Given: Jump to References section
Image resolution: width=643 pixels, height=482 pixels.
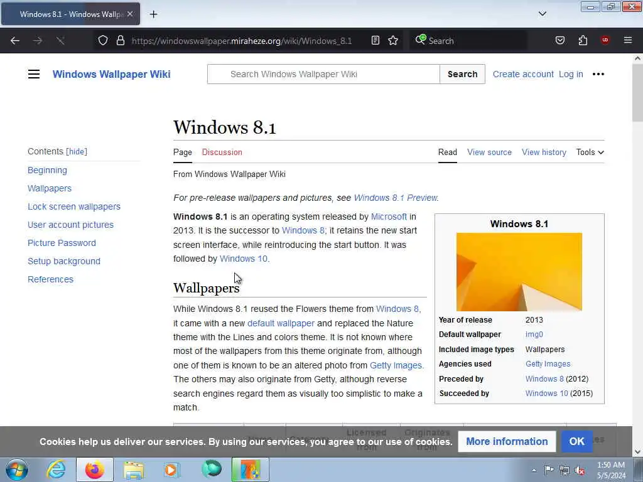Looking at the screenshot, I should click(50, 279).
